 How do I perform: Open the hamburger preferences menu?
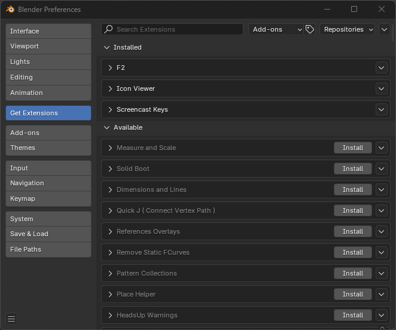click(11, 319)
